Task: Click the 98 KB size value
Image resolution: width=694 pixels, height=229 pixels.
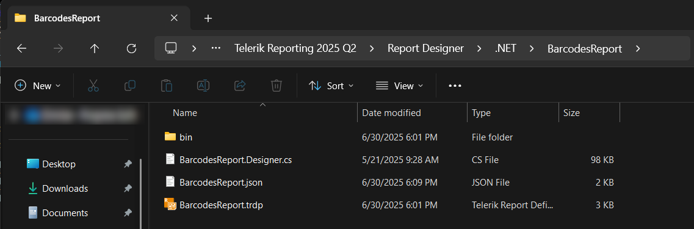Action: point(602,160)
